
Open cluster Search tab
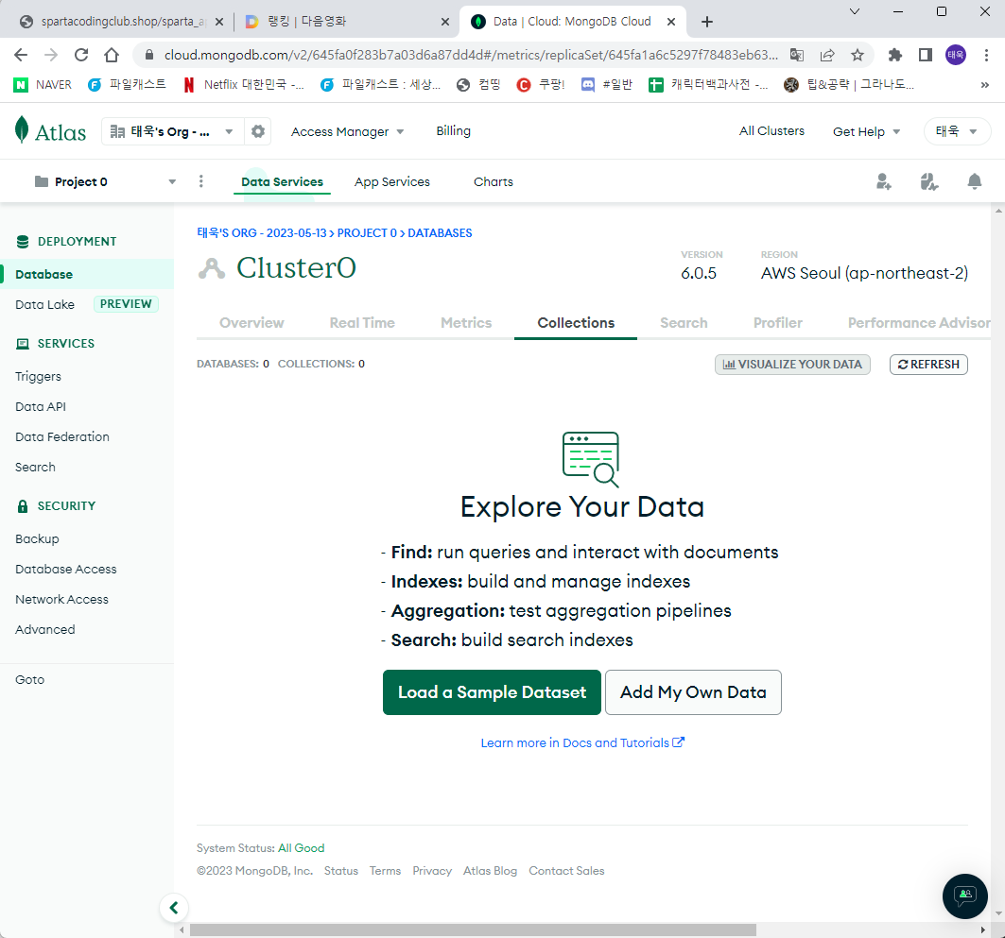pyautogui.click(x=684, y=323)
